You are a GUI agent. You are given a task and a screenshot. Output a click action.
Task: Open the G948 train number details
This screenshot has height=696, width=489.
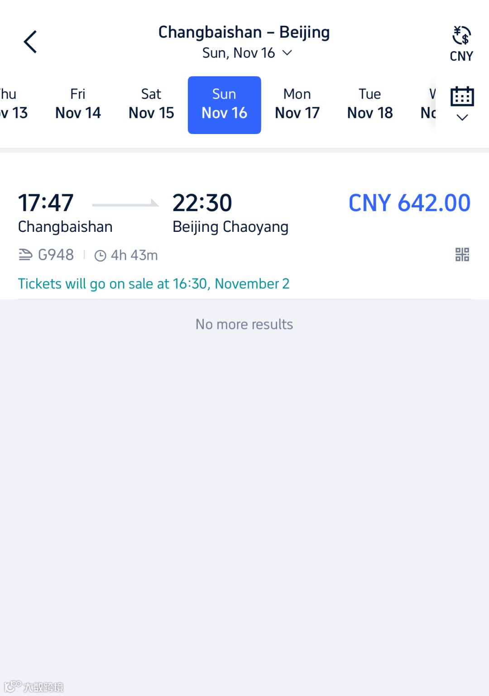point(56,255)
